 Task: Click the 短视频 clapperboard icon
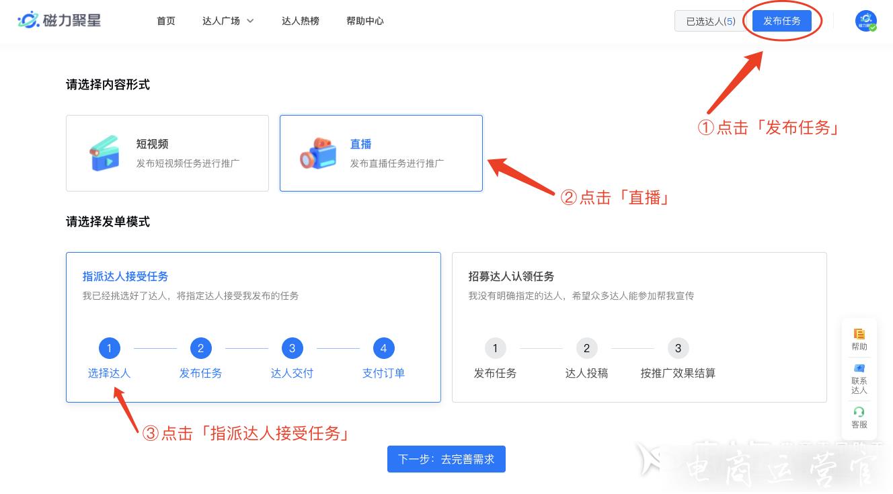pyautogui.click(x=104, y=153)
